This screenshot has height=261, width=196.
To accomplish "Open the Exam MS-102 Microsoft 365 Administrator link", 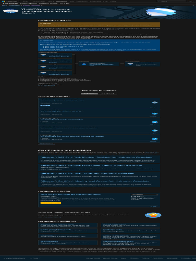I will [x=70, y=194].
